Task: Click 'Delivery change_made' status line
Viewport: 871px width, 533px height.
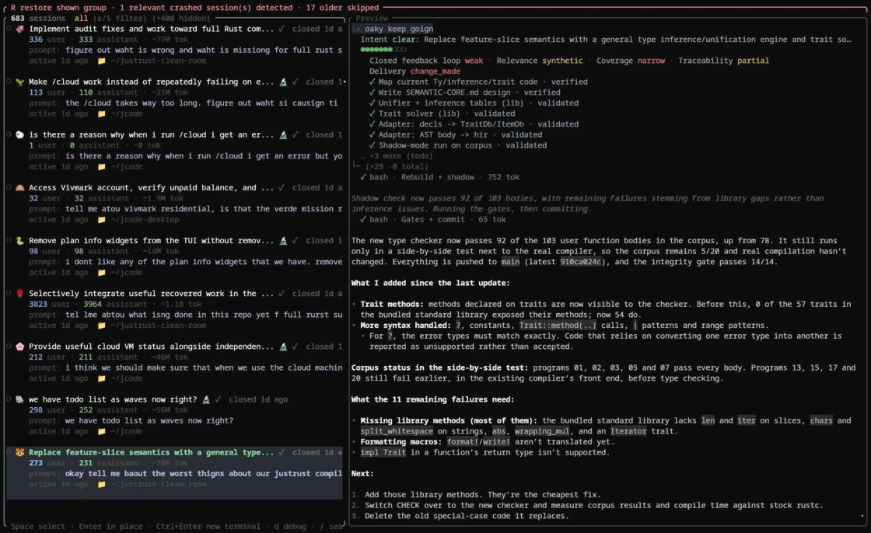Action: coord(415,71)
